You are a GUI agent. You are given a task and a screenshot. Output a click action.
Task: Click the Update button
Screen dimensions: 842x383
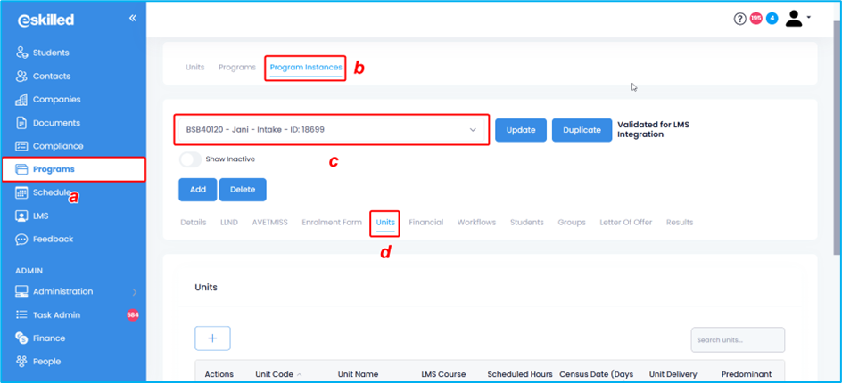pyautogui.click(x=520, y=130)
